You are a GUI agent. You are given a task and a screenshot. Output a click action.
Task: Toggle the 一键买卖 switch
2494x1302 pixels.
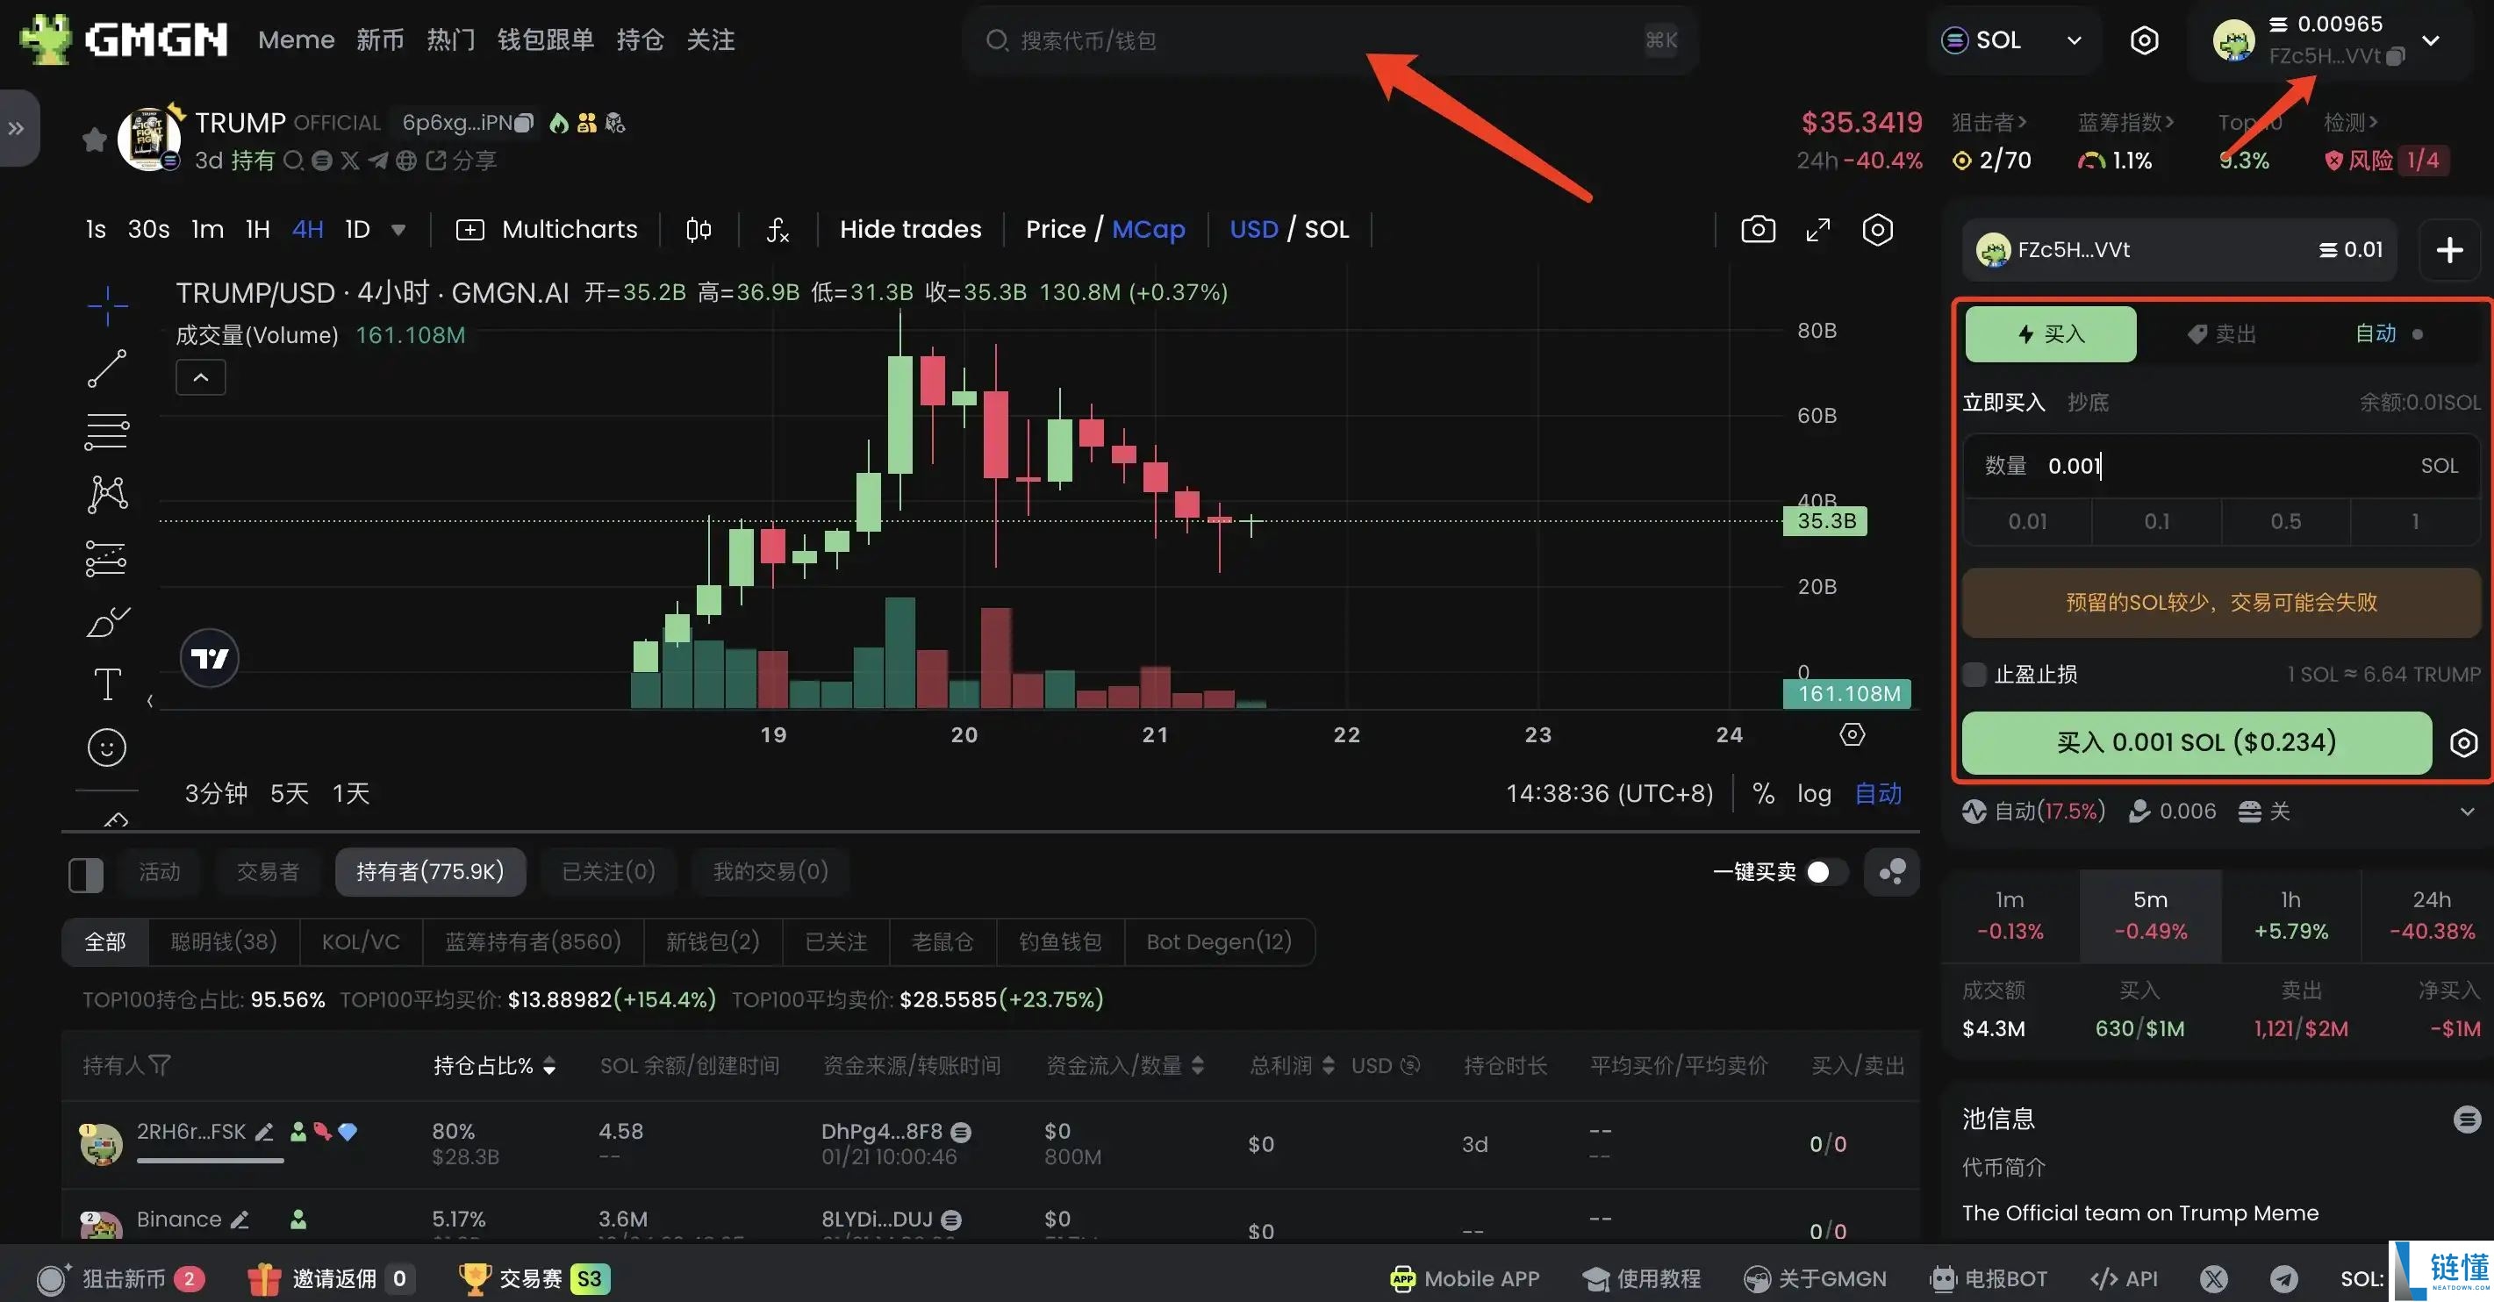(x=1827, y=872)
